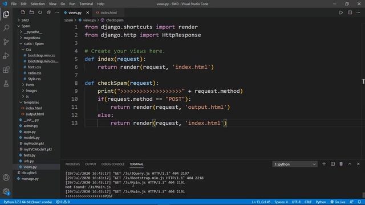The height and width of the screenshot is (205, 365).
Task: Go to line via Ln 13, Col 45
Action: pyautogui.click(x=261, y=202)
